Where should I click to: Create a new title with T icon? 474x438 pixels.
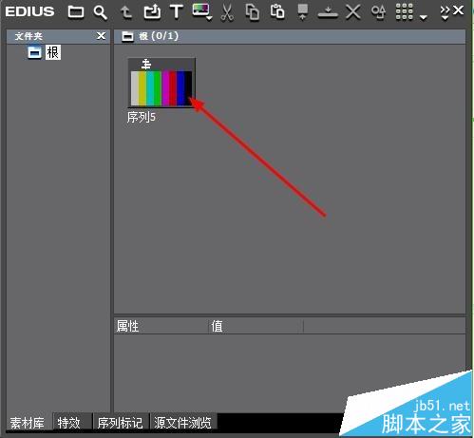[x=177, y=11]
